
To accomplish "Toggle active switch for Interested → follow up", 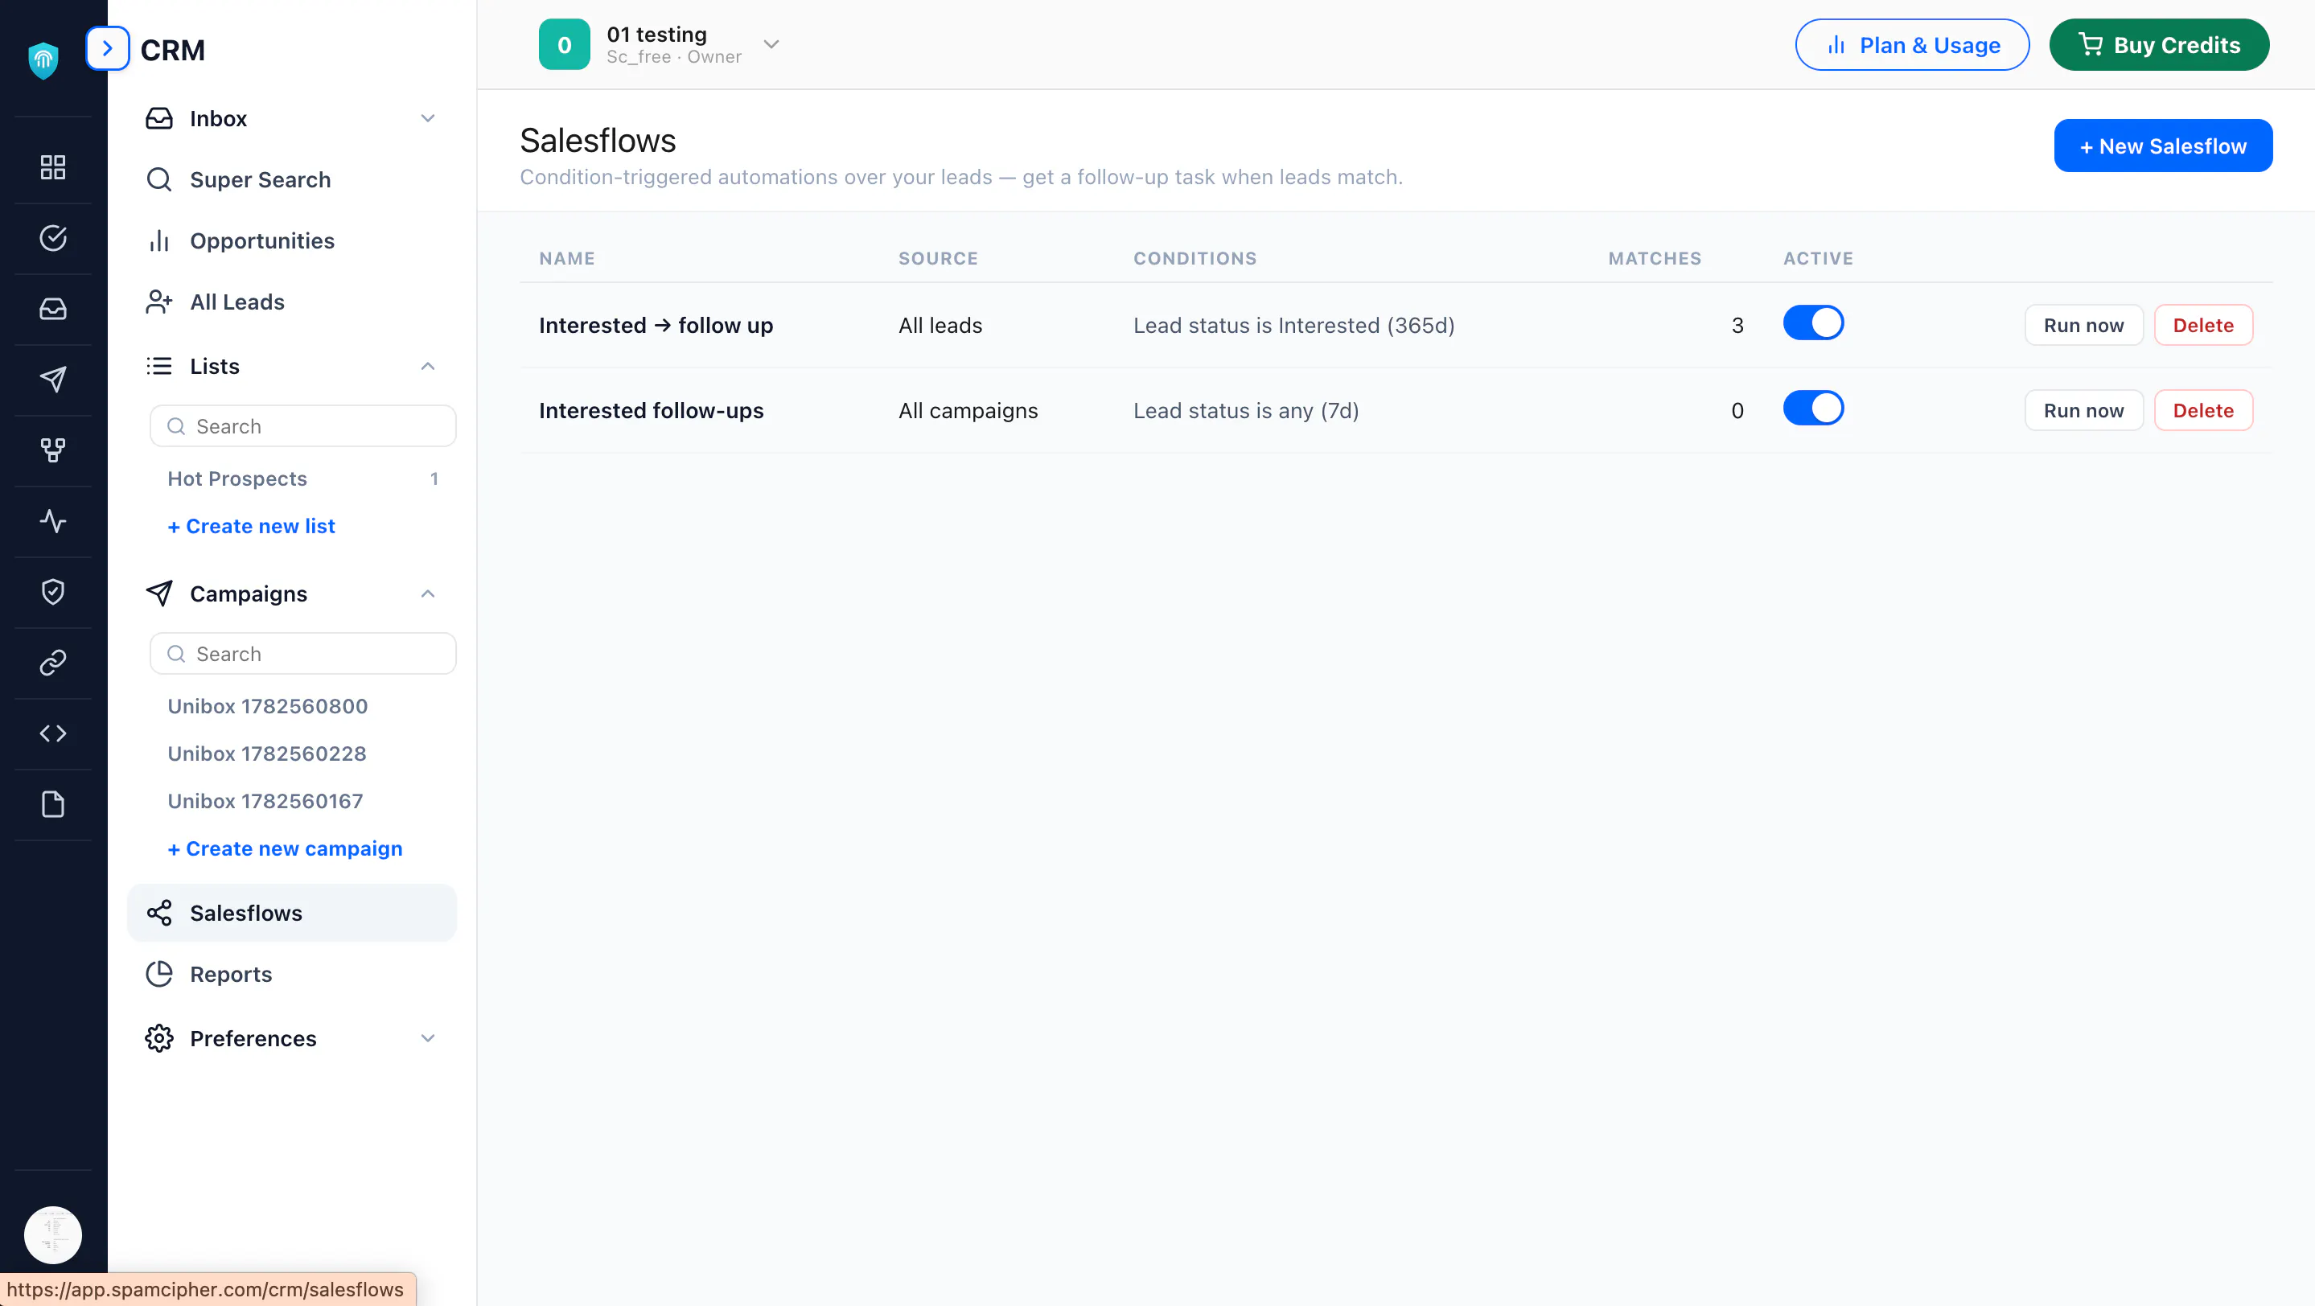I will tap(1814, 323).
